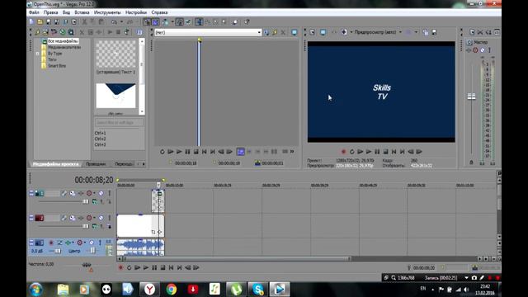Switch to the Переходы tab

[124, 164]
